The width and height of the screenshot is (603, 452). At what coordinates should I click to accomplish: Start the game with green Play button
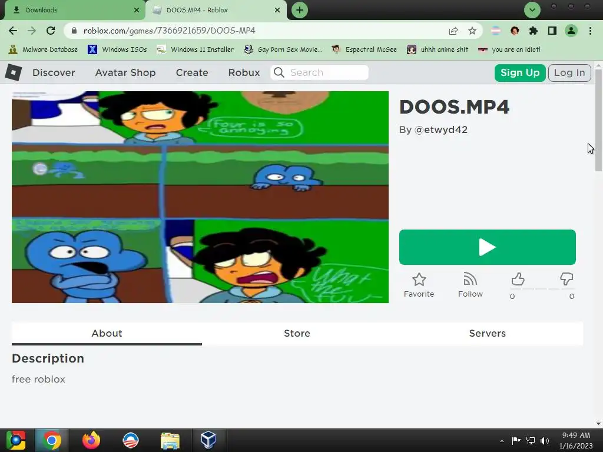(x=487, y=247)
